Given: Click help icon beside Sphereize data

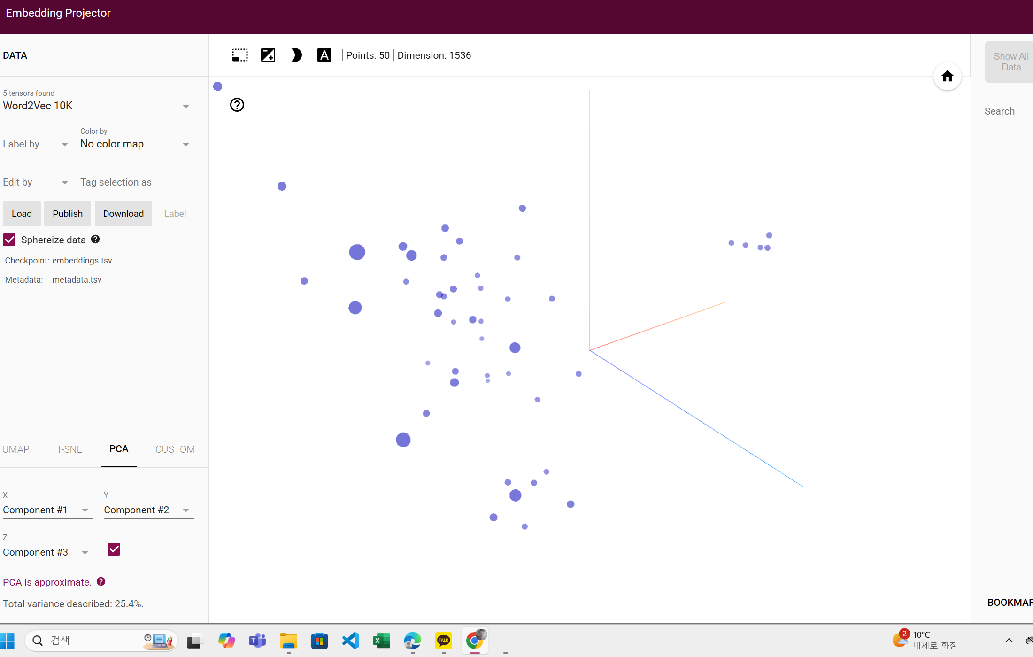Looking at the screenshot, I should [x=95, y=240].
